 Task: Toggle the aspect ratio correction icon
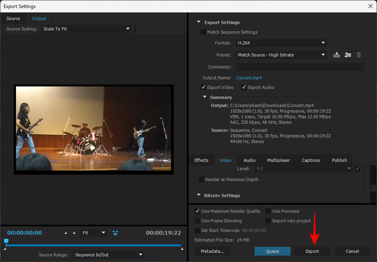point(115,233)
